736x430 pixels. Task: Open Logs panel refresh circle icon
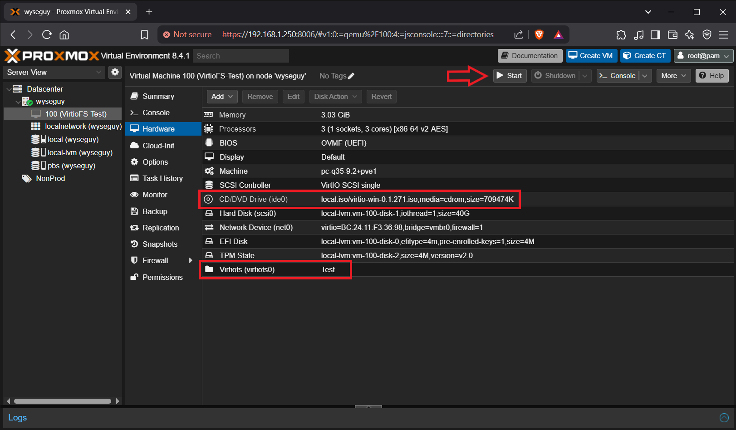(724, 418)
